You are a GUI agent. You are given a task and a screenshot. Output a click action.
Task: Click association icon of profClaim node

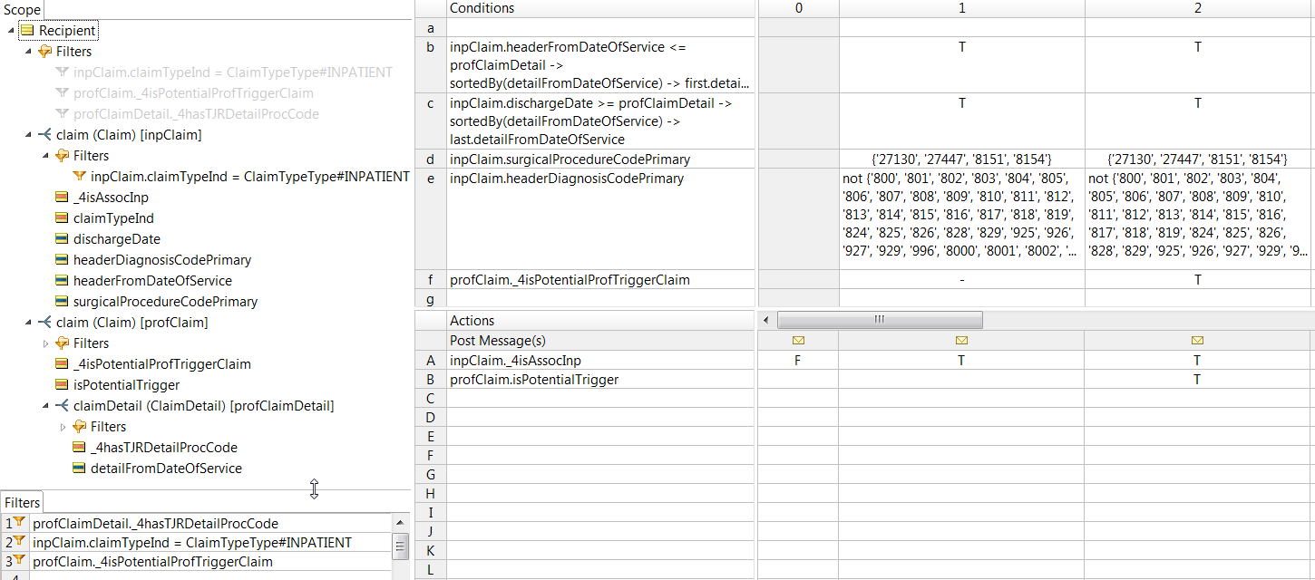pos(44,323)
